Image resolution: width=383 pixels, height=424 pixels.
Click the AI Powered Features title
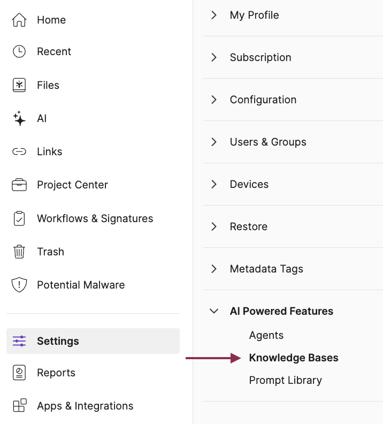click(281, 311)
